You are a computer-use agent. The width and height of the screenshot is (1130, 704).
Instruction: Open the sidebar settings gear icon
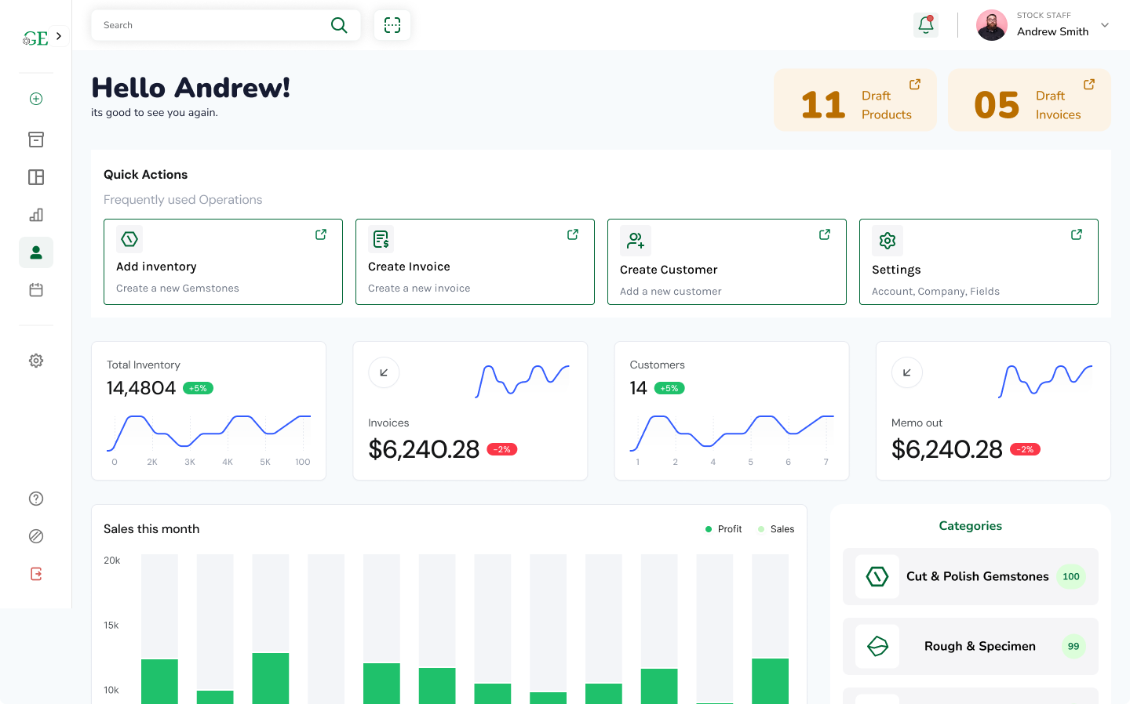[x=36, y=361]
